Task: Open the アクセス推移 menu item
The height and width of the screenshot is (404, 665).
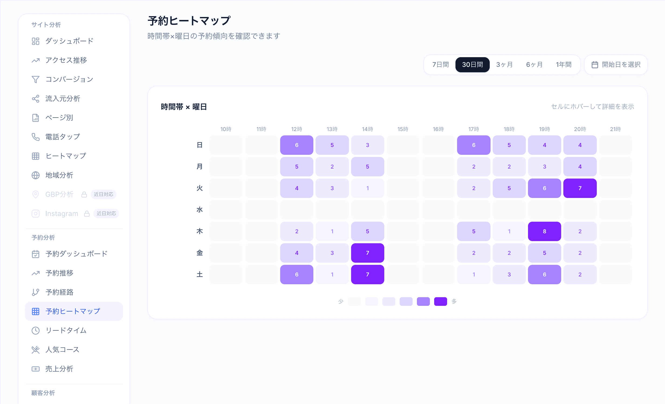Action: (x=66, y=60)
